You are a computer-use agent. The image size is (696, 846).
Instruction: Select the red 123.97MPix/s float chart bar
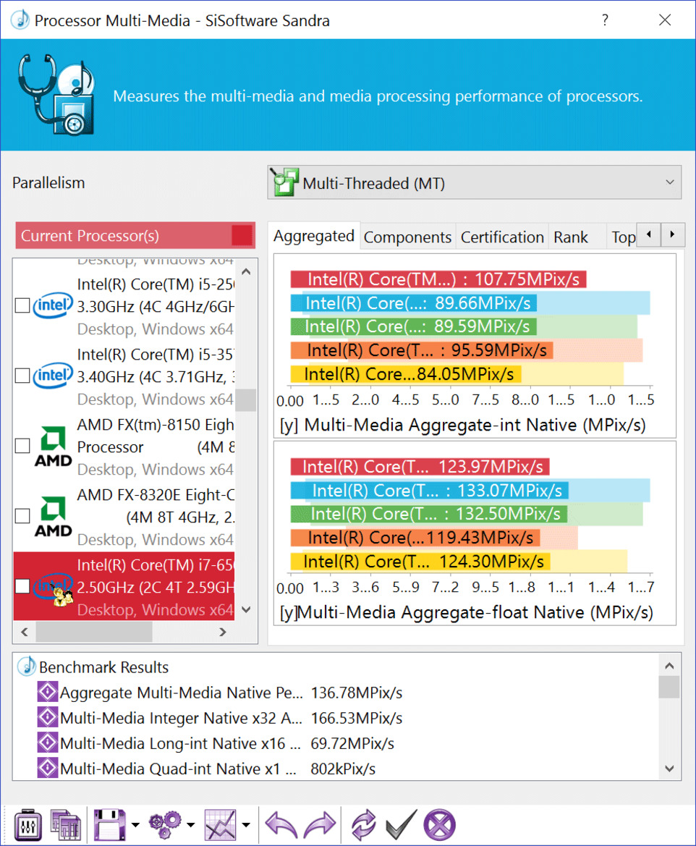(420, 466)
